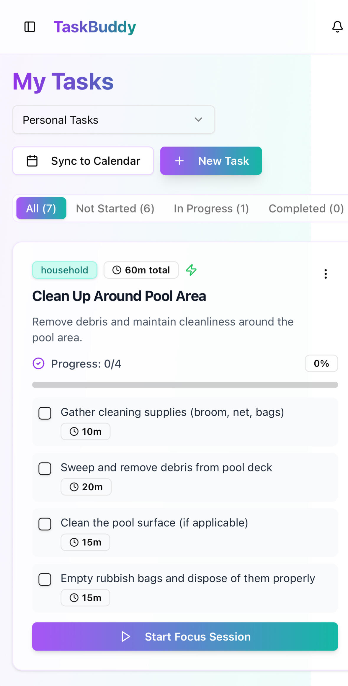Toggle the sidebar panel icon

click(30, 27)
